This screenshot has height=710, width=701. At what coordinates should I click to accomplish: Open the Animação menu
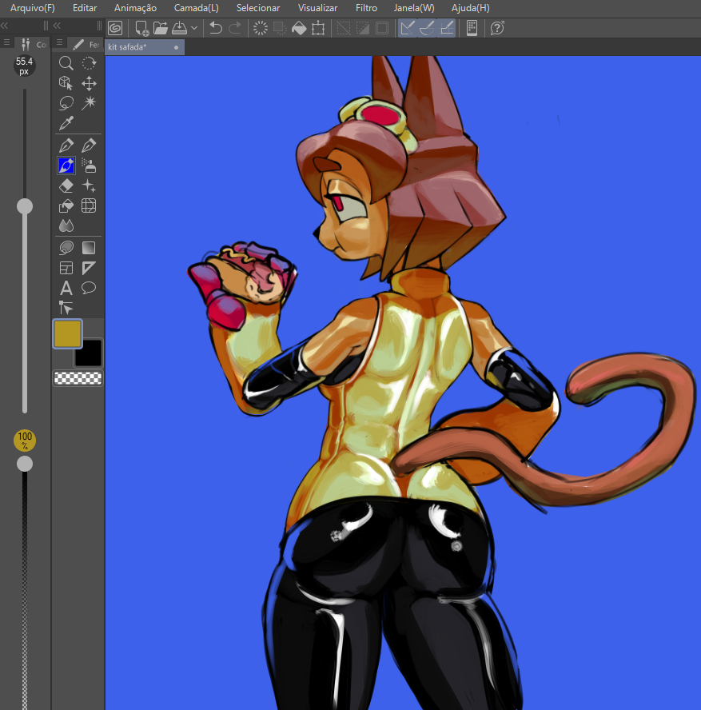coord(135,8)
